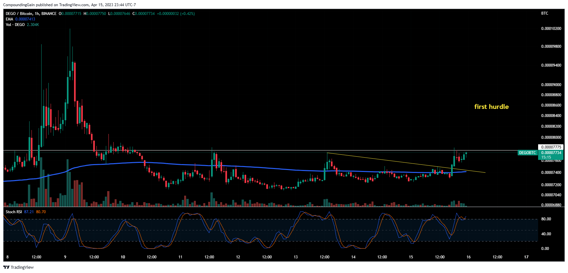Click the day 17 label on the time axis
The height and width of the screenshot is (273, 568).
(526, 257)
